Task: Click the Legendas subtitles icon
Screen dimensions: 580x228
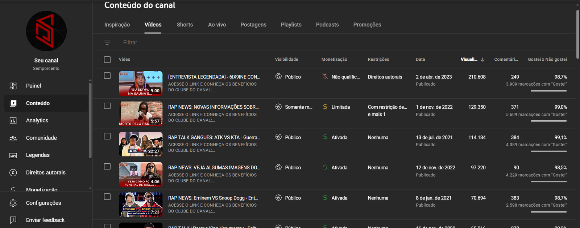Action: coord(13,155)
